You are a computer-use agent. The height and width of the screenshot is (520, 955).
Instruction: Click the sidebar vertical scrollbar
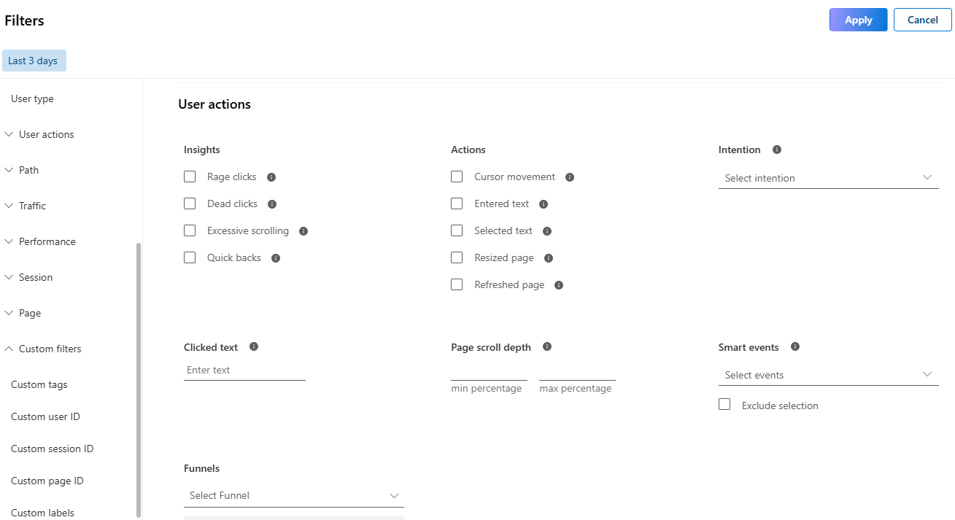tap(139, 379)
